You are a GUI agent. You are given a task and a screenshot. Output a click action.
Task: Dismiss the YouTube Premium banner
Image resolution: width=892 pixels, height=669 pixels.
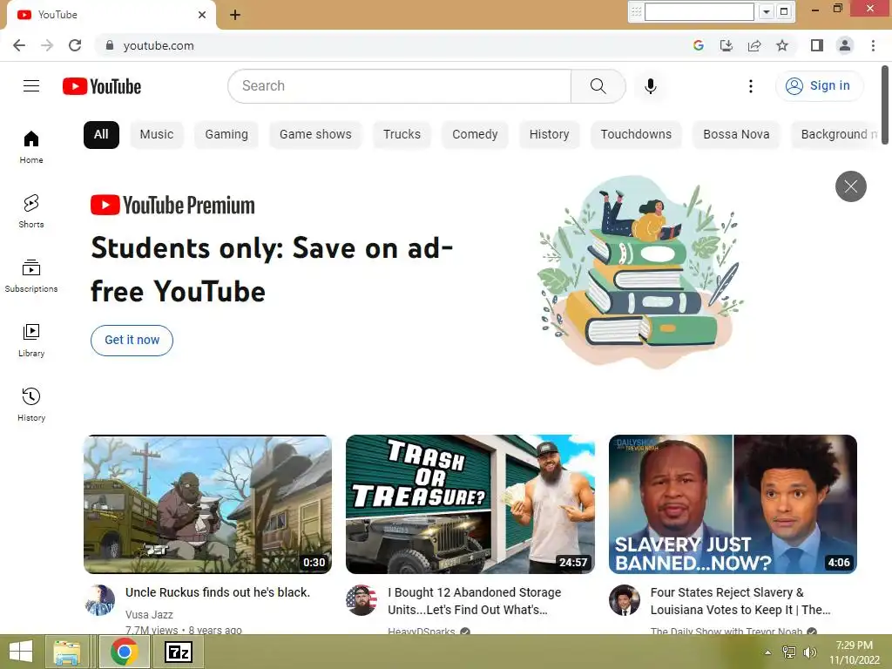click(x=850, y=186)
